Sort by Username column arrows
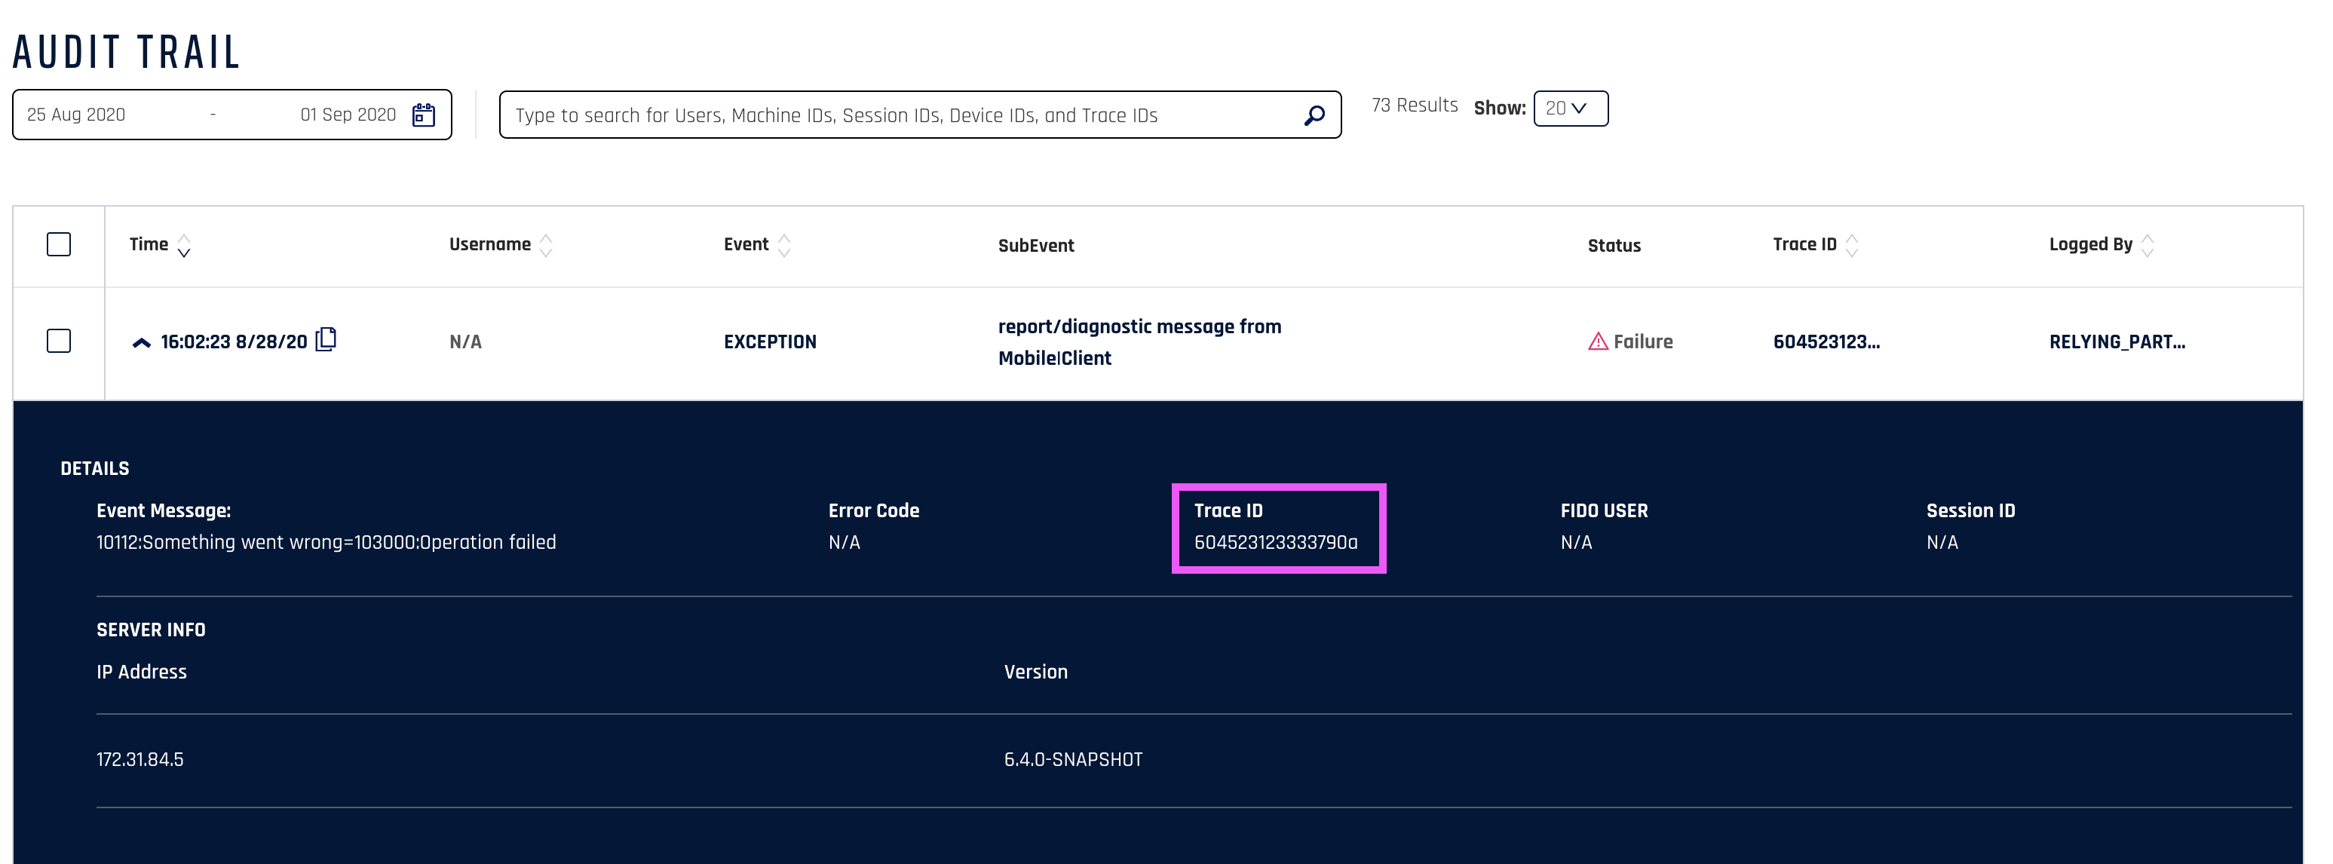This screenshot has width=2333, height=864. point(546,246)
